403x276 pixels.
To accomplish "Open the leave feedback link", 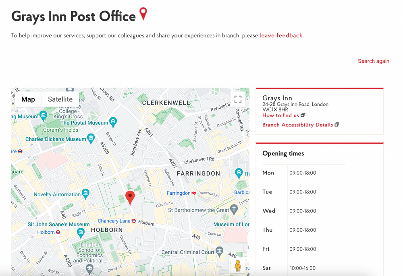I will [x=280, y=35].
